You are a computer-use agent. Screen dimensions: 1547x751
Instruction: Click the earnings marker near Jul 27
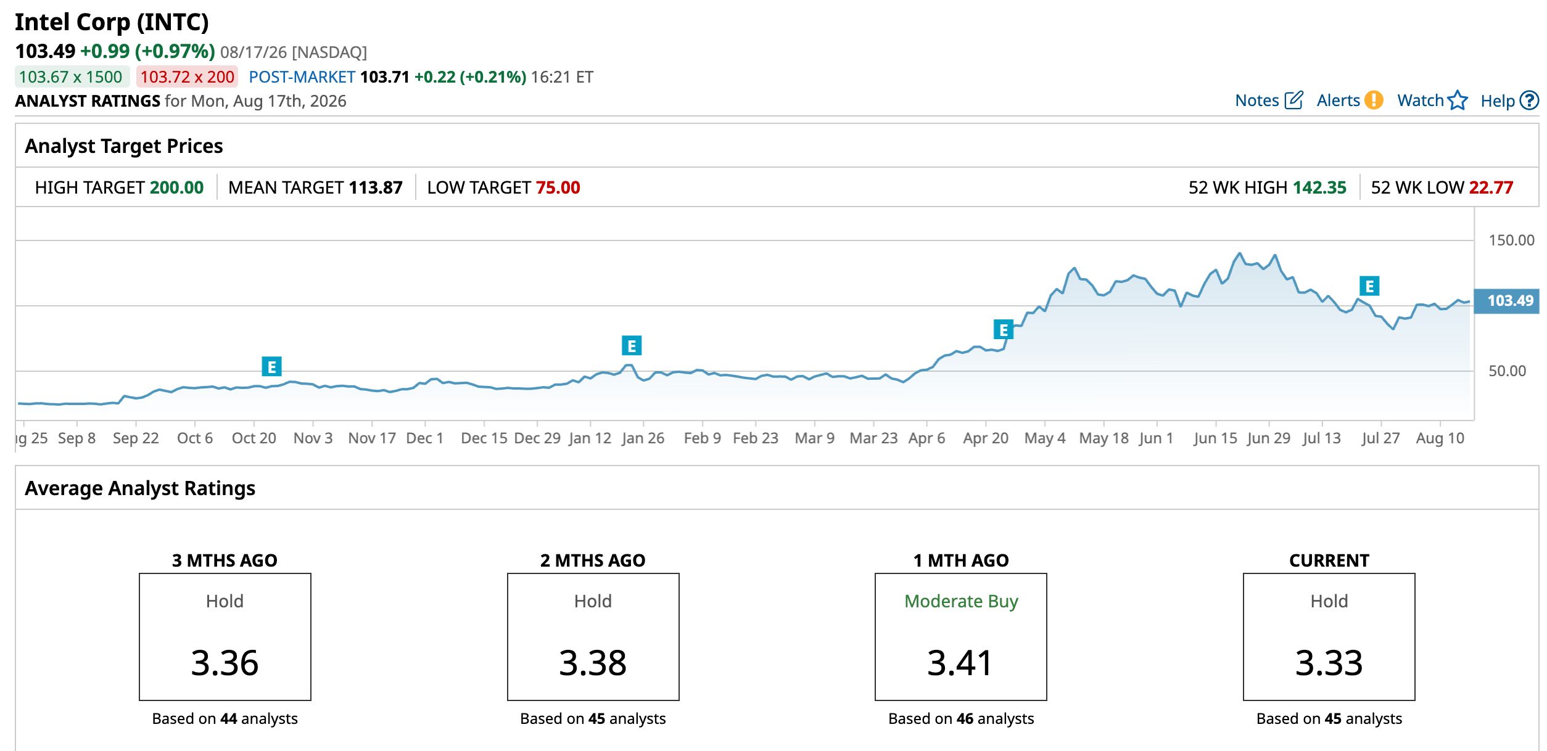pos(1369,286)
